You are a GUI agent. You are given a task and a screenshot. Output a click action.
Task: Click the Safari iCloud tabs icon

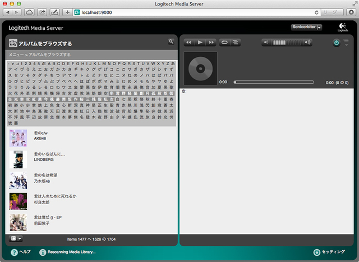click(x=29, y=11)
